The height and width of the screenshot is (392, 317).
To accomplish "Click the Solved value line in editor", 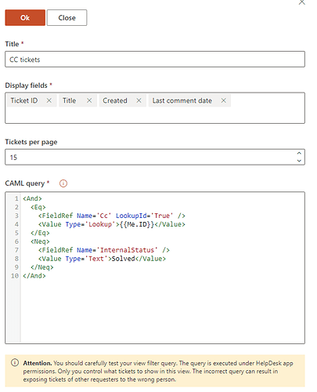I will point(102,259).
